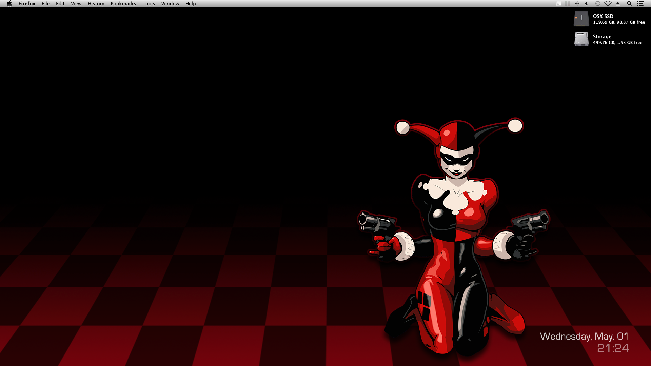This screenshot has width=651, height=366.
Task: Open the Help menu
Action: click(191, 4)
